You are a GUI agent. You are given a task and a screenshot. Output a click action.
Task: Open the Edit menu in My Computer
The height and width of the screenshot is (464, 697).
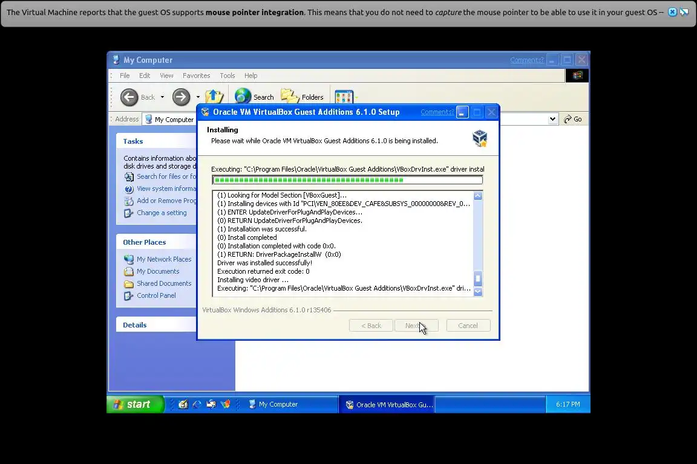pos(145,76)
